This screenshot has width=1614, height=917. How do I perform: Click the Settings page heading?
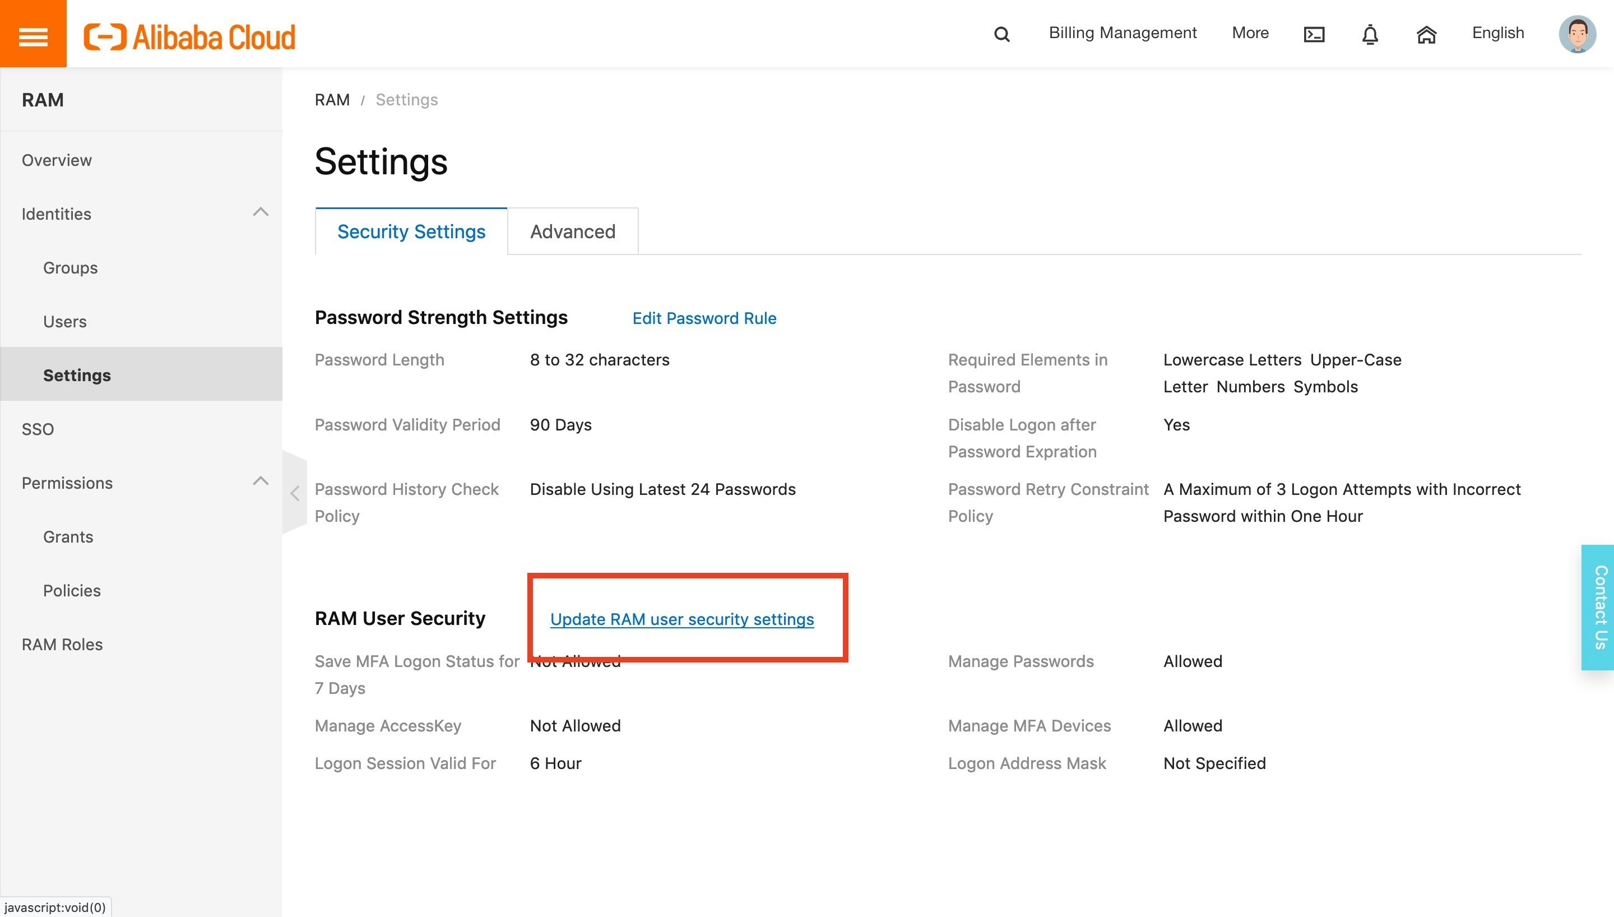point(381,161)
